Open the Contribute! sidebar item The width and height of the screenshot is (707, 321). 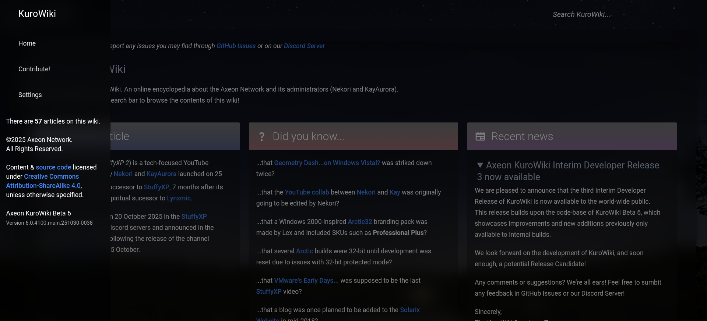click(34, 69)
